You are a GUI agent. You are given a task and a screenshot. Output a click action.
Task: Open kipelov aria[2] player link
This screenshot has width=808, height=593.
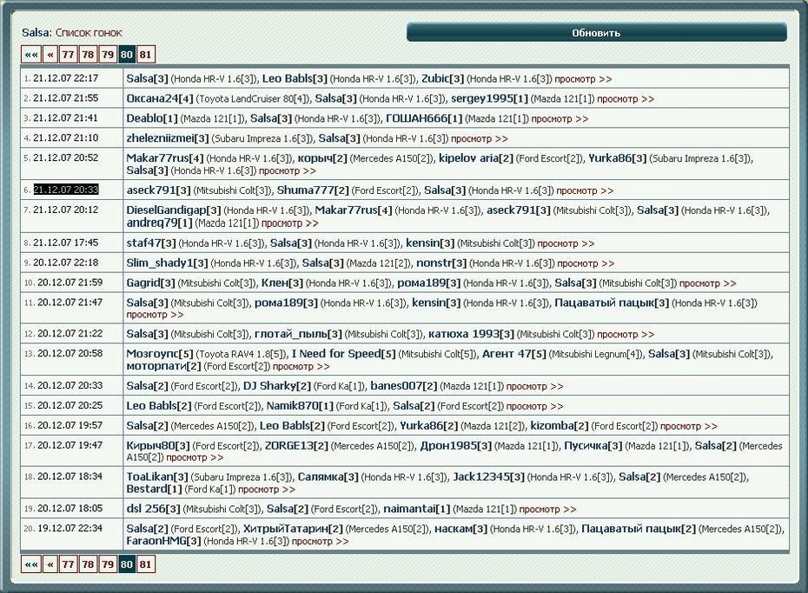tap(476, 158)
